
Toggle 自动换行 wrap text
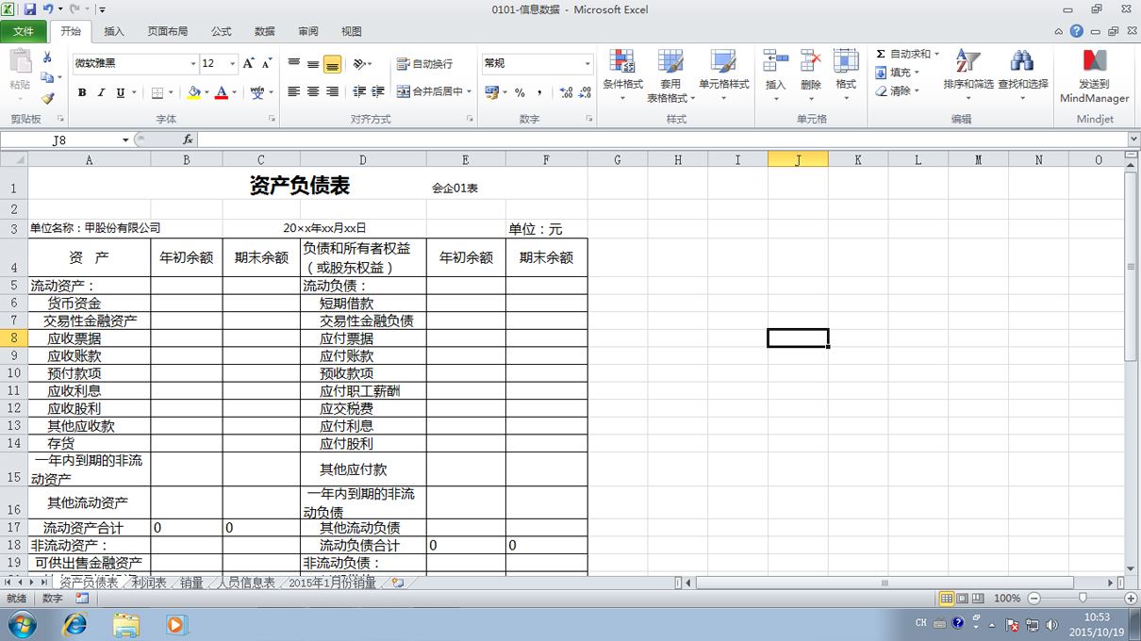[425, 64]
